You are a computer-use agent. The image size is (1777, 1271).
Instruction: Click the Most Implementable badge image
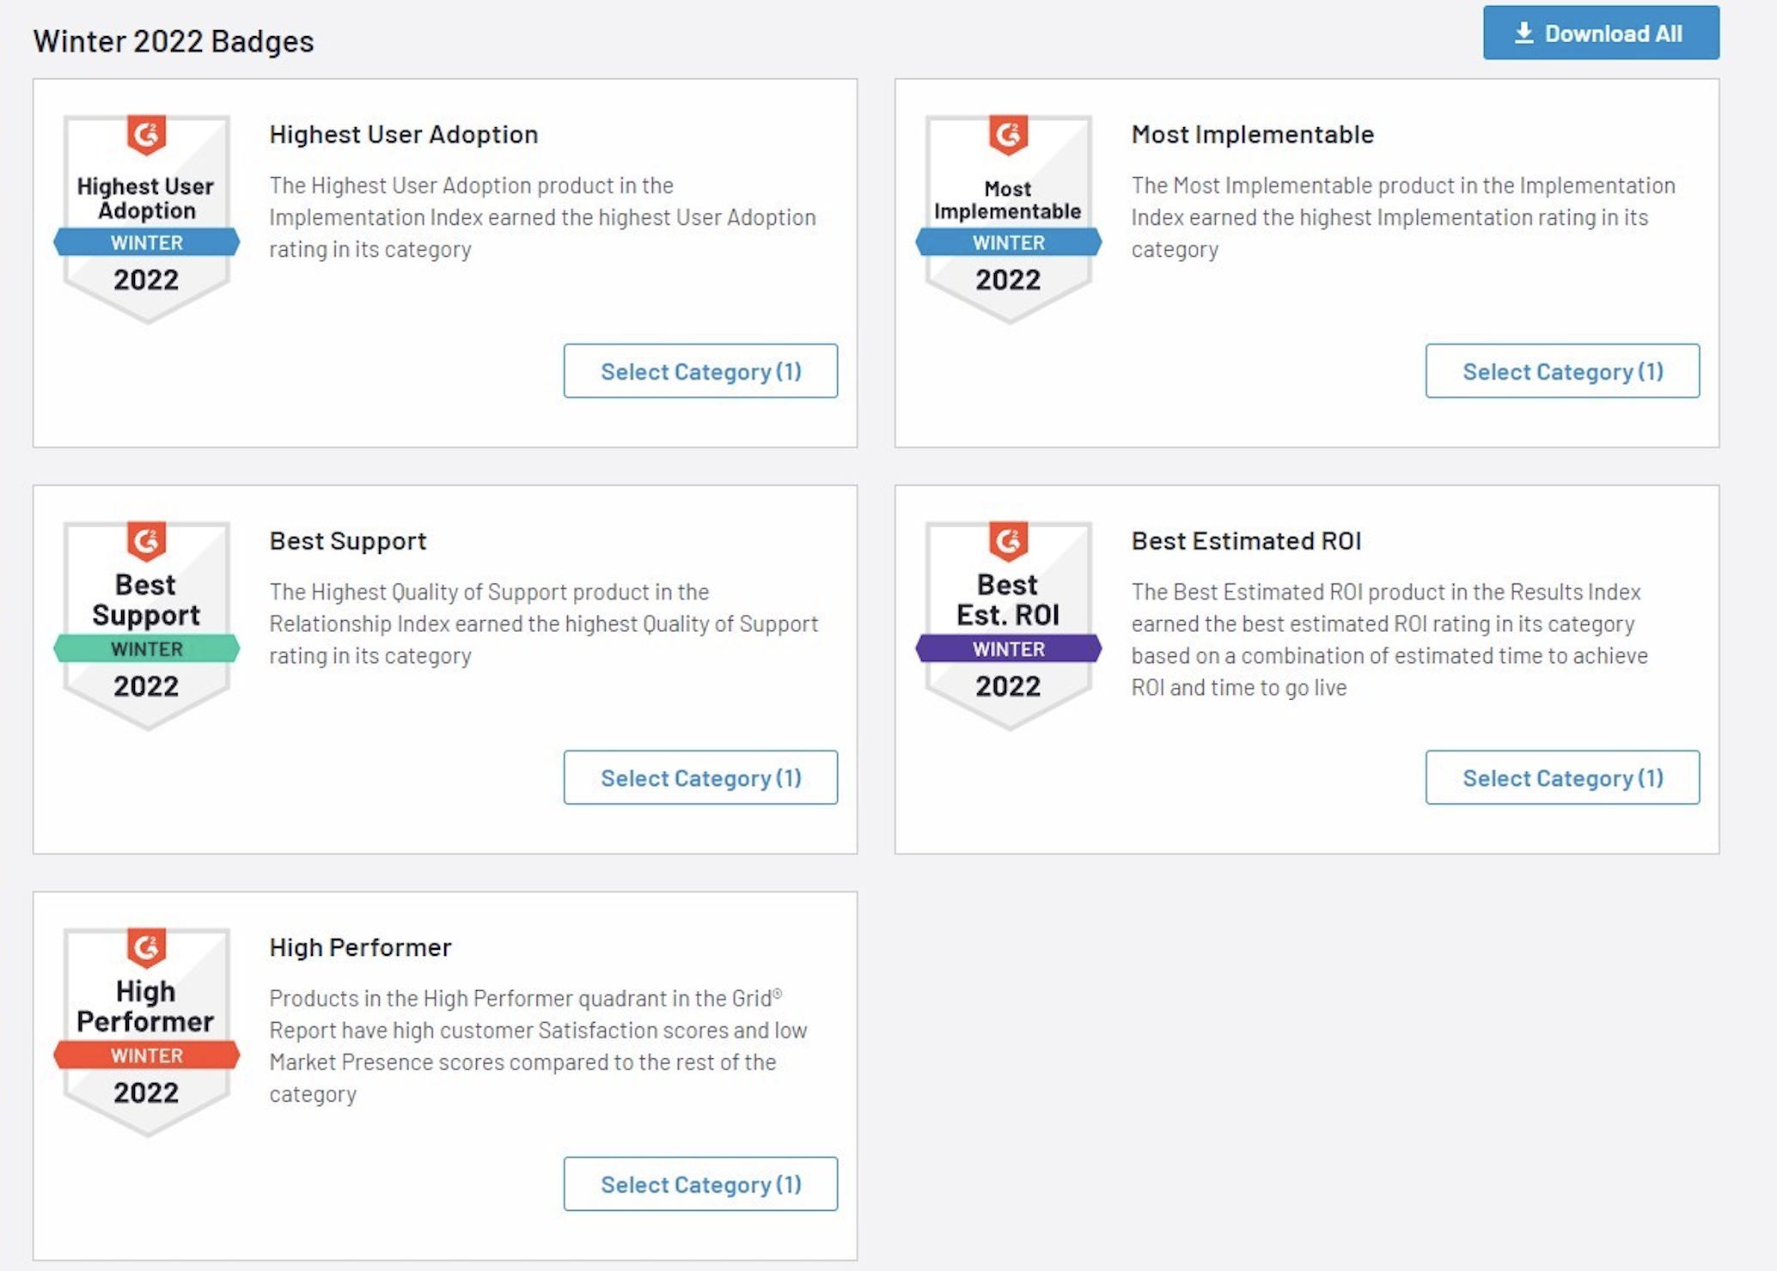click(x=1008, y=219)
